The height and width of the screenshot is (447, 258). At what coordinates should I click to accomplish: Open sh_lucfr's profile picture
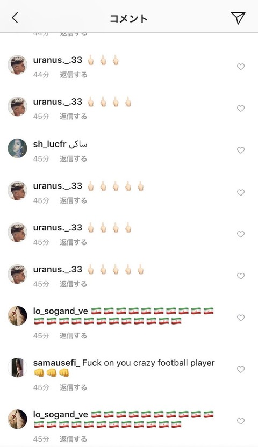[17, 148]
